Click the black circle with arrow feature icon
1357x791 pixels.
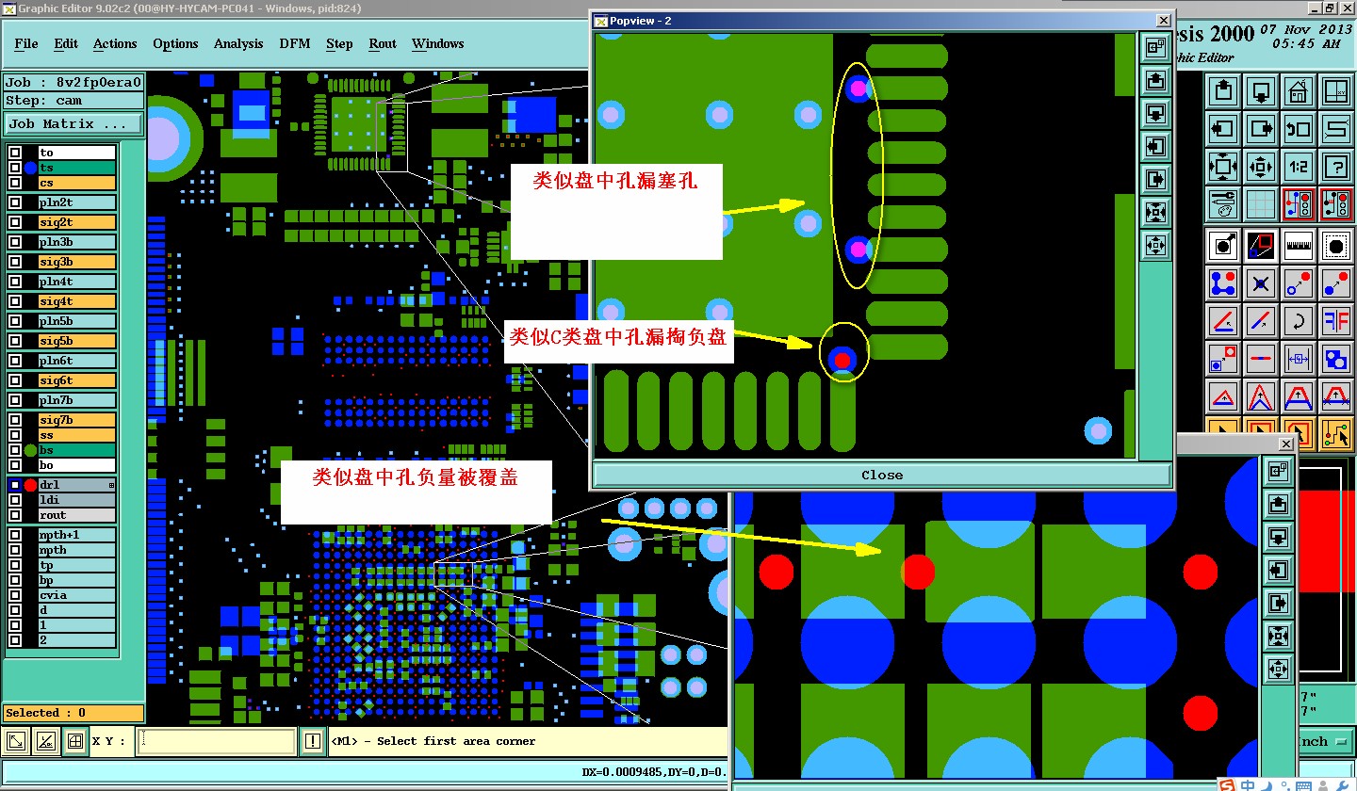coord(1223,245)
